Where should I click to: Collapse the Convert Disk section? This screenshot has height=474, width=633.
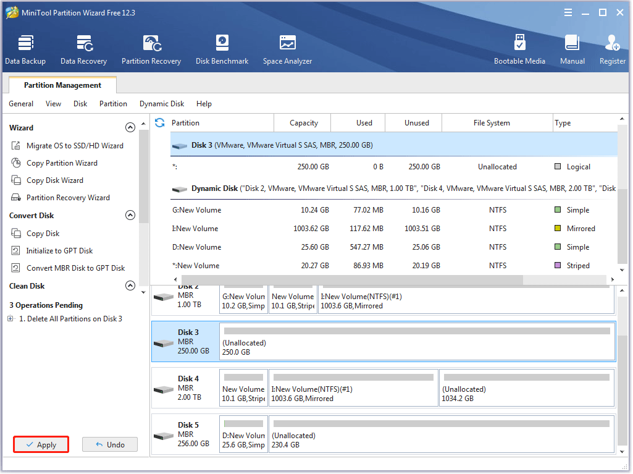130,215
